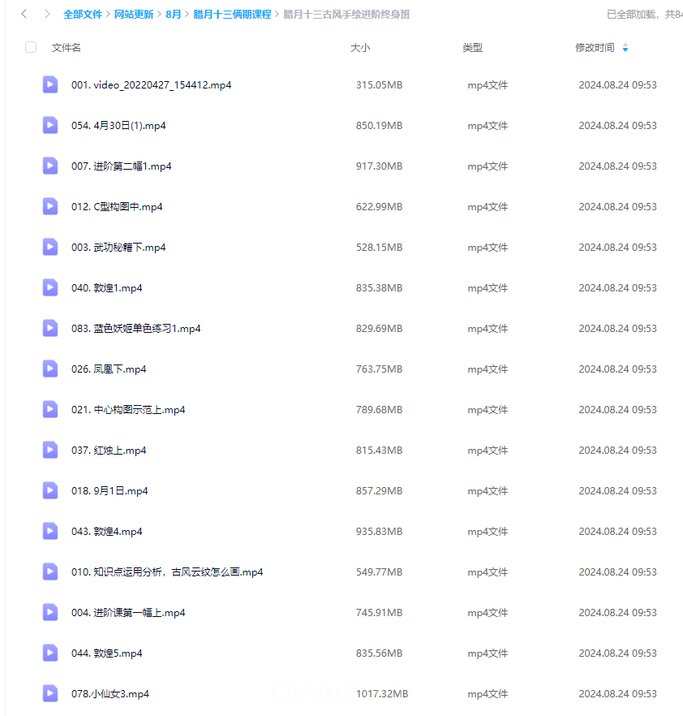Go back using the left arrow

point(24,14)
